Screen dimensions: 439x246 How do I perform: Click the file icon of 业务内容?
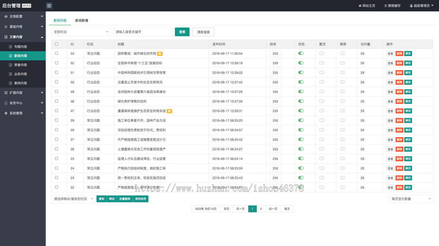[11, 74]
